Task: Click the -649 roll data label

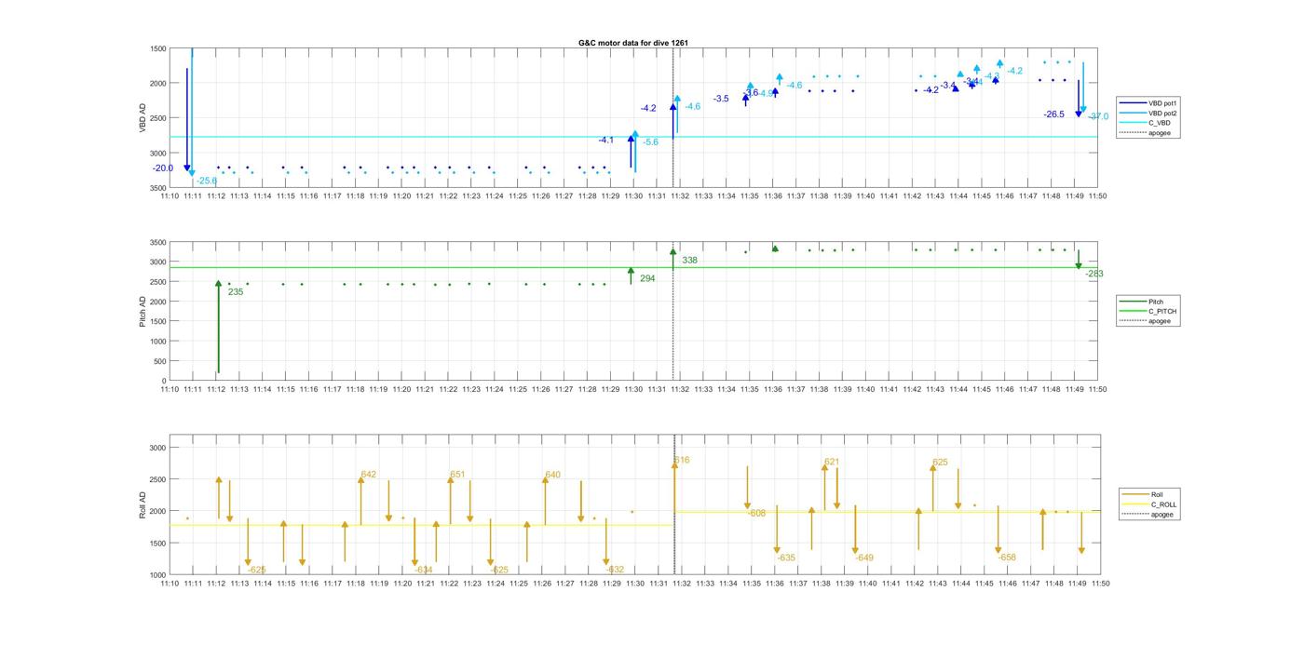Action: click(864, 558)
